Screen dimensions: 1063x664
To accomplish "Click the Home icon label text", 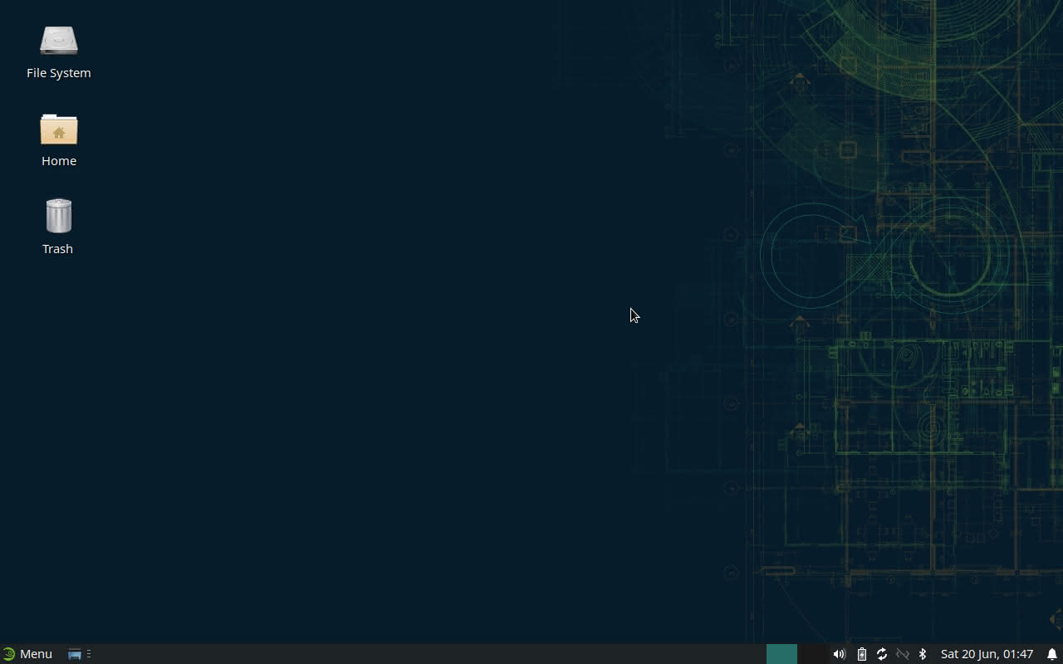I will pyautogui.click(x=58, y=160).
